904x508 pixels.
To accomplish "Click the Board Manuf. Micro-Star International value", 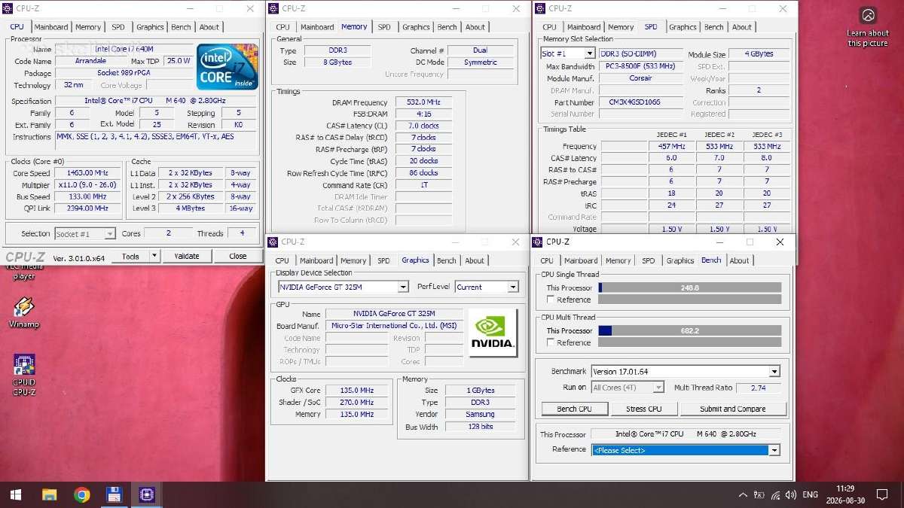I will pyautogui.click(x=394, y=326).
